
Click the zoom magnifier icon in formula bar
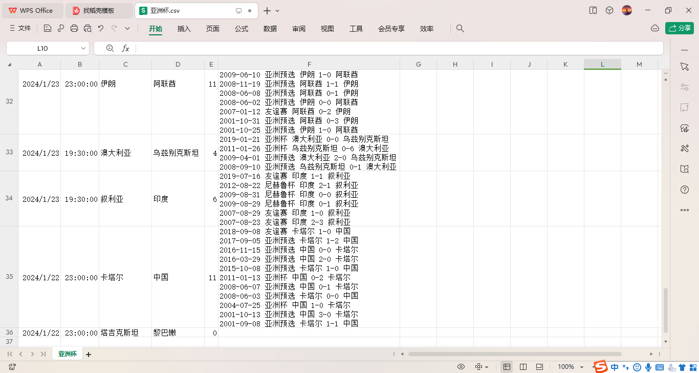(x=110, y=48)
